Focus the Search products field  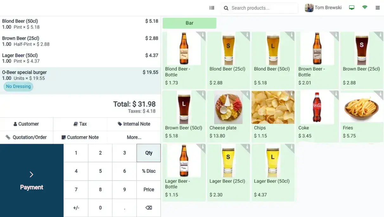pyautogui.click(x=263, y=8)
